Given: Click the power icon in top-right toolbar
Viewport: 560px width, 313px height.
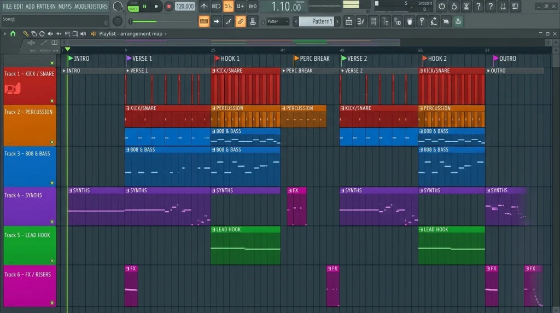Looking at the screenshot, I should 442,6.
